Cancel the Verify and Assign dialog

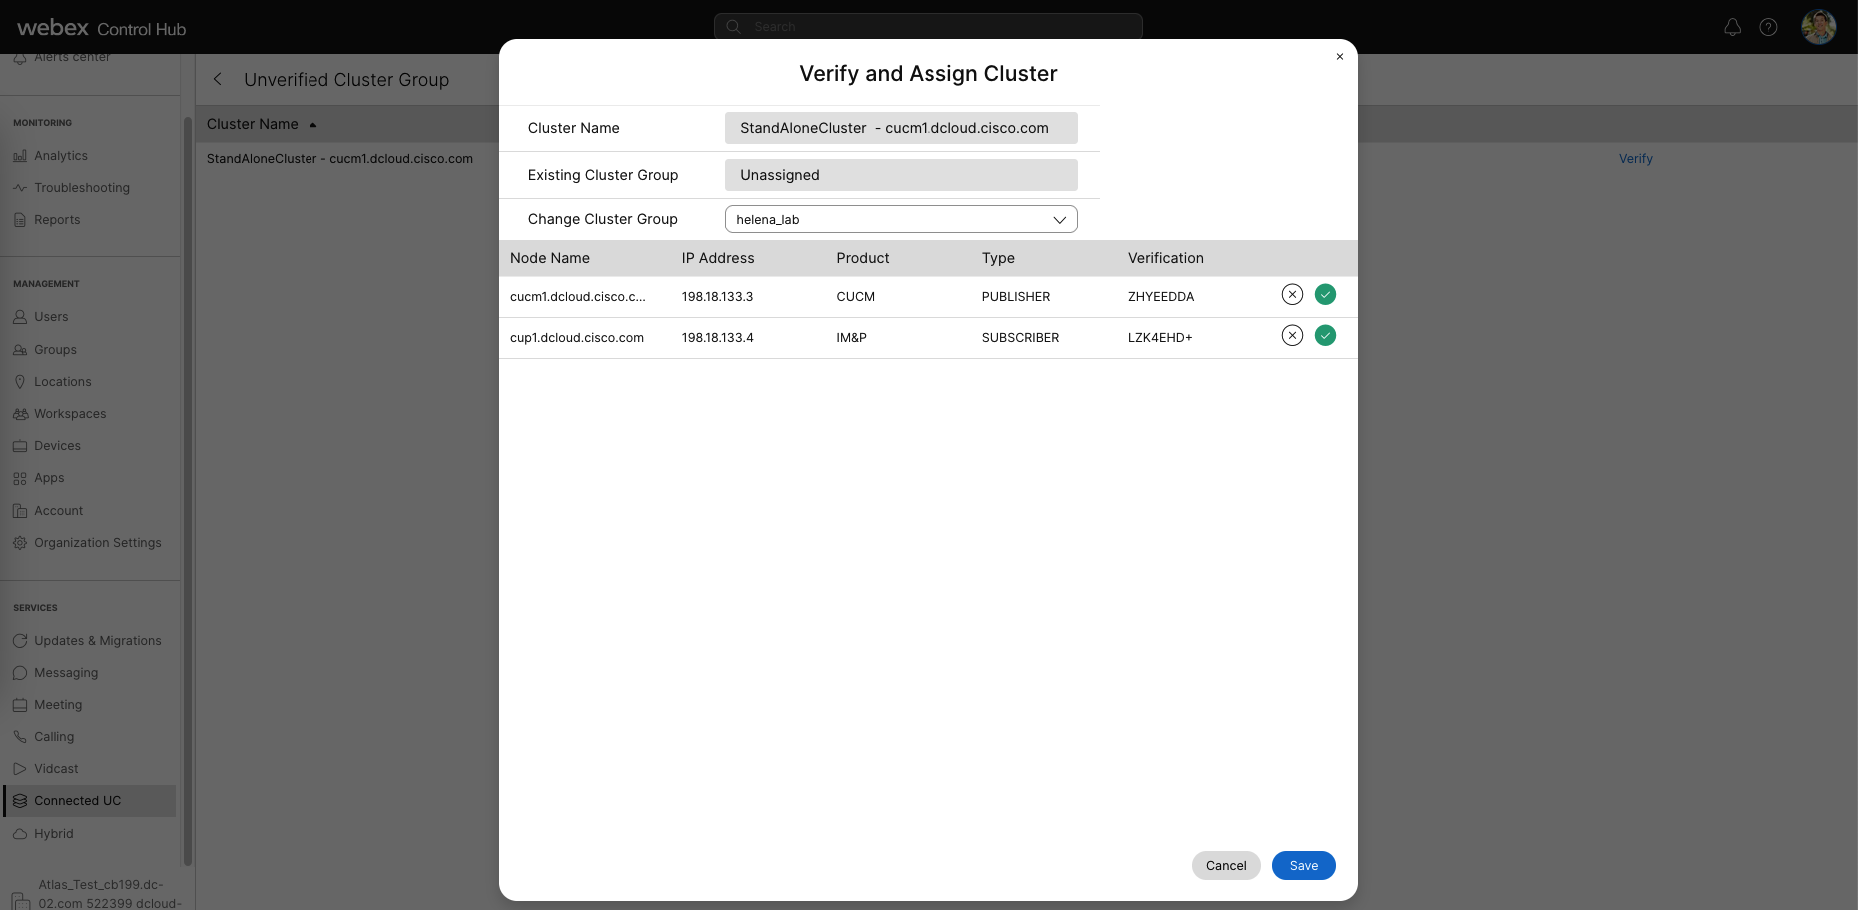(x=1225, y=866)
